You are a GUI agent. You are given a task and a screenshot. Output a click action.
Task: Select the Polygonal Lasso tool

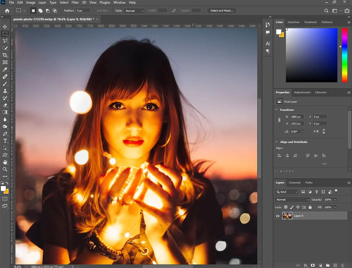[x=5, y=41]
